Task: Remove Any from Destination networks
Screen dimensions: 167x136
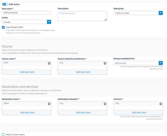Action: pyautogui.click(x=105, y=104)
